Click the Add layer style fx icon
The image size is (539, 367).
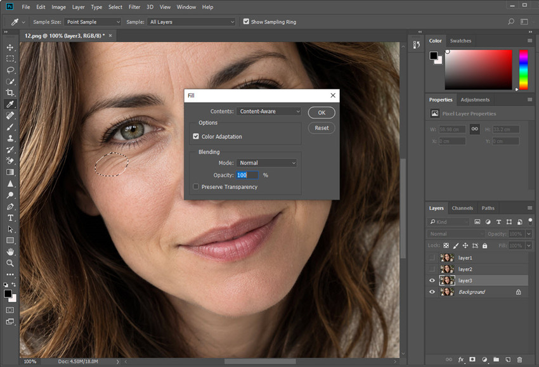pyautogui.click(x=460, y=359)
